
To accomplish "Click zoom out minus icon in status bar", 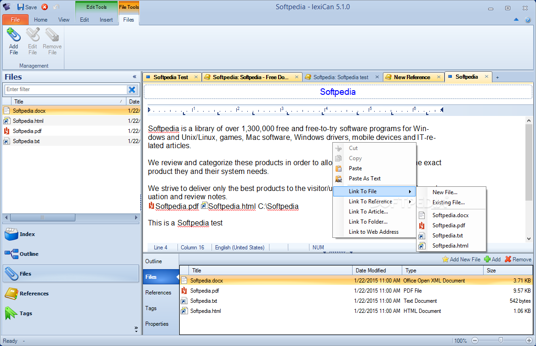I will click(x=474, y=340).
